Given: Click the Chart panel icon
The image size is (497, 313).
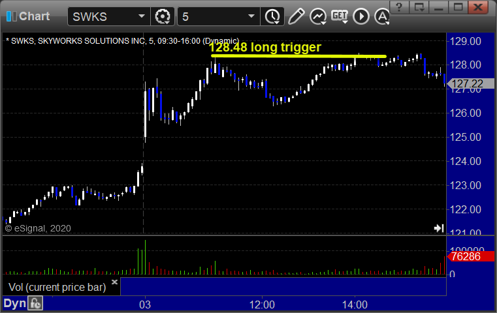Looking at the screenshot, I should pyautogui.click(x=11, y=16).
